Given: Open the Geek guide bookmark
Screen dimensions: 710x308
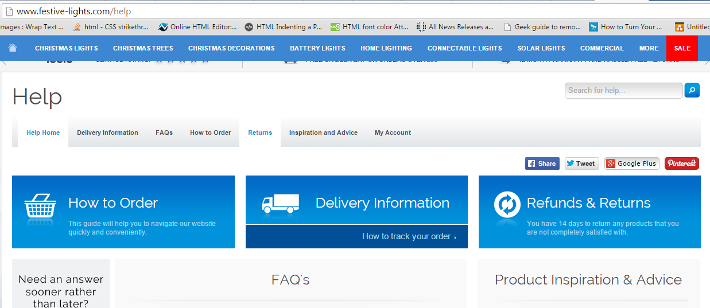Looking at the screenshot, I should coord(542,27).
